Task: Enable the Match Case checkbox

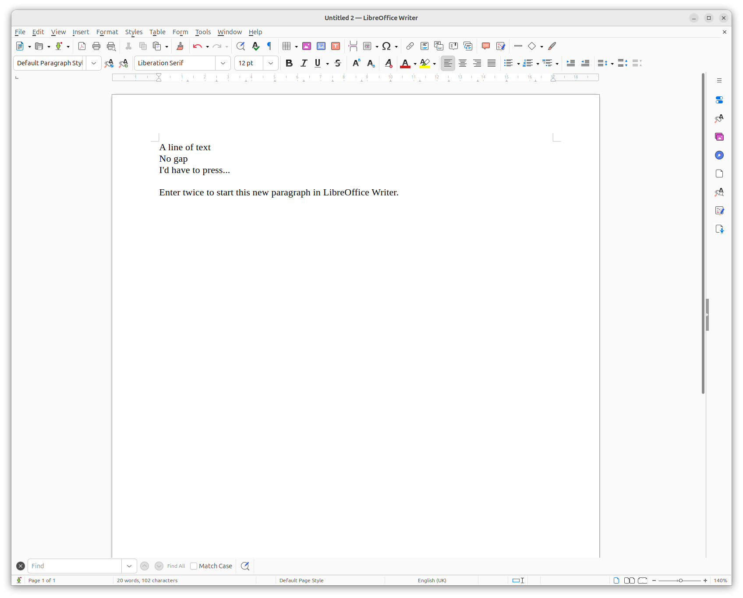Action: point(194,566)
